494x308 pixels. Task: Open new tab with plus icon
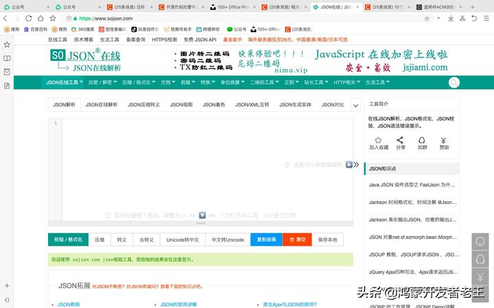[x=472, y=7]
